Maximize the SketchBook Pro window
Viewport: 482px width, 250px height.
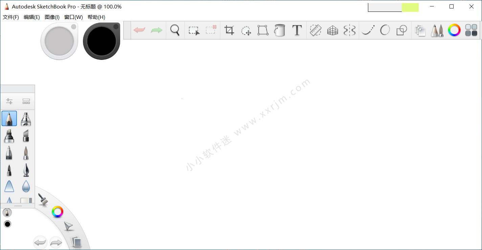coord(452,6)
